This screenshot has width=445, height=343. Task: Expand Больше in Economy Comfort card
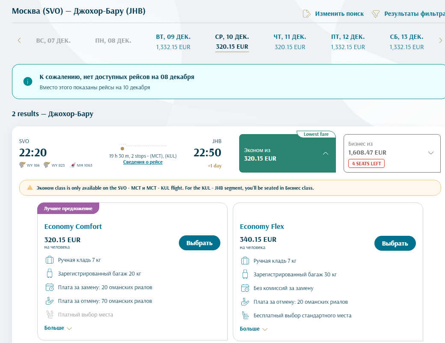tap(58, 328)
